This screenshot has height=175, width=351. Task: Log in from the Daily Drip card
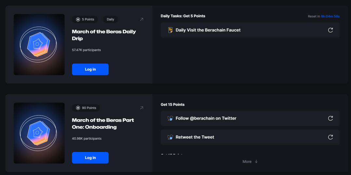[x=90, y=69]
